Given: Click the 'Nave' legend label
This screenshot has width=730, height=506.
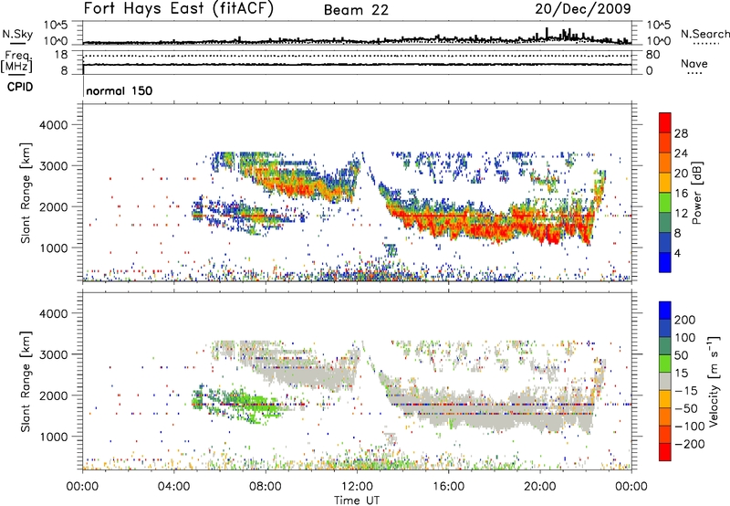Looking at the screenshot, I should click(694, 63).
